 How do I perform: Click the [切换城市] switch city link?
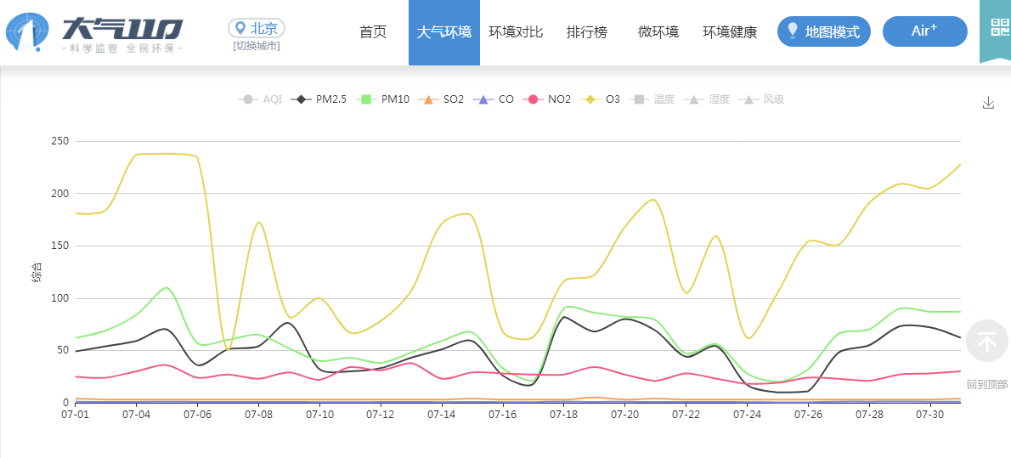click(x=257, y=47)
